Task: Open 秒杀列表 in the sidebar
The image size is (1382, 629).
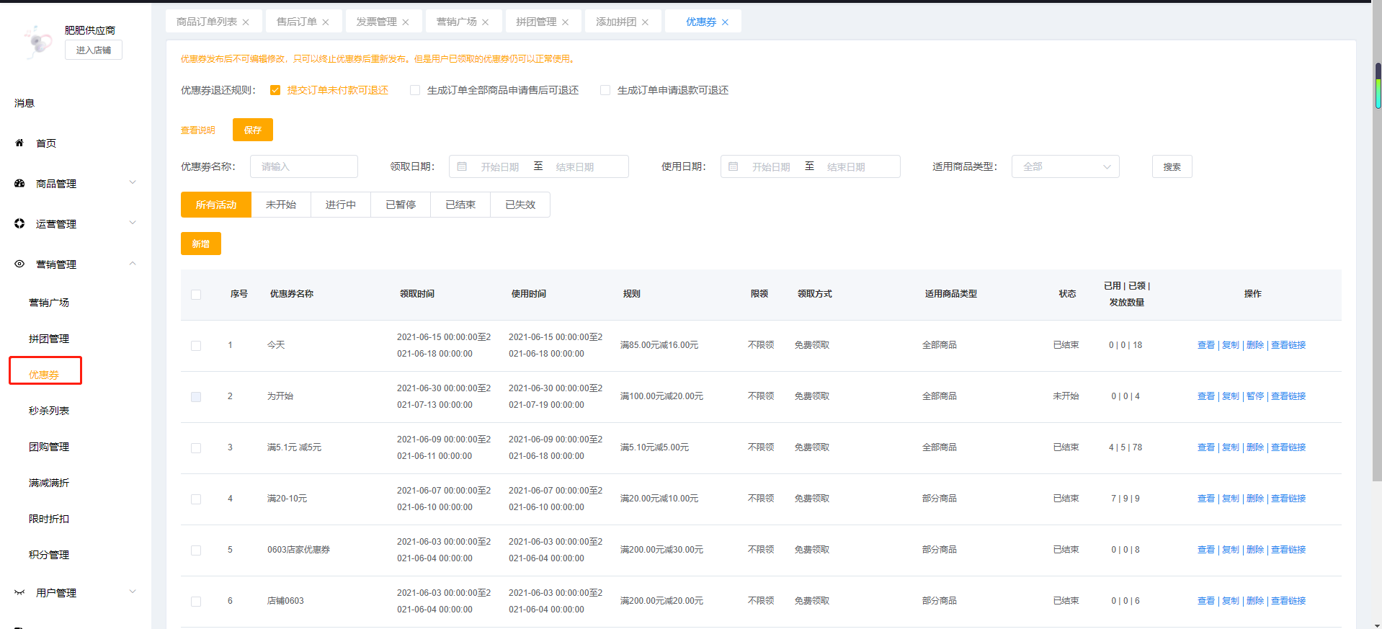Action: tap(49, 411)
